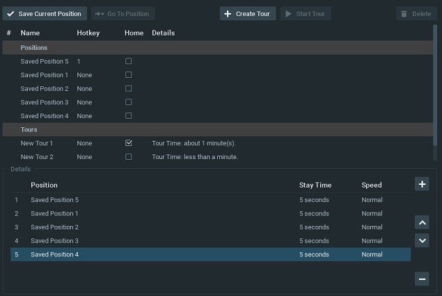The width and height of the screenshot is (442, 296).
Task: Click the minus icon to remove tour position
Action: (x=422, y=279)
